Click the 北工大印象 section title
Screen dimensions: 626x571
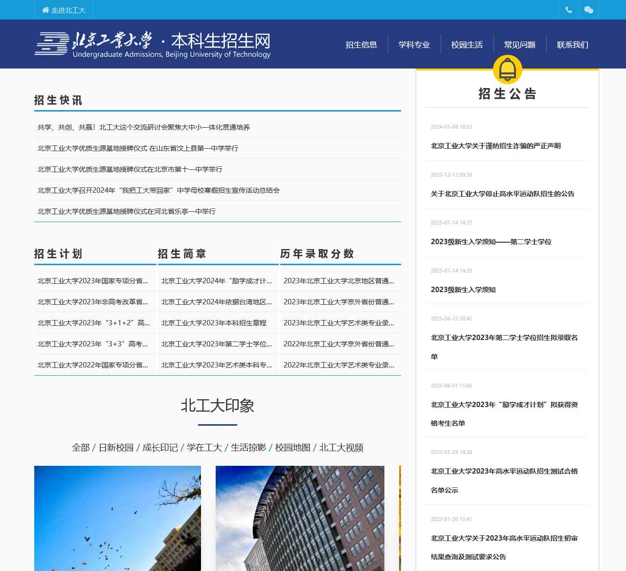pos(218,406)
